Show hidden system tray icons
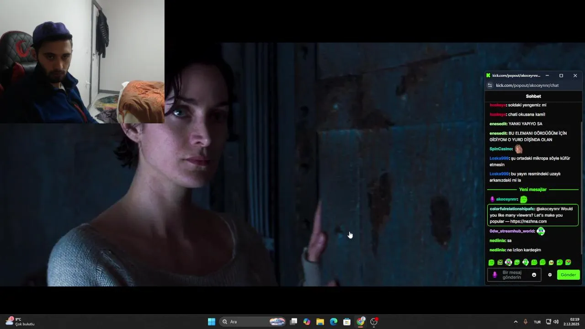 (x=516, y=322)
